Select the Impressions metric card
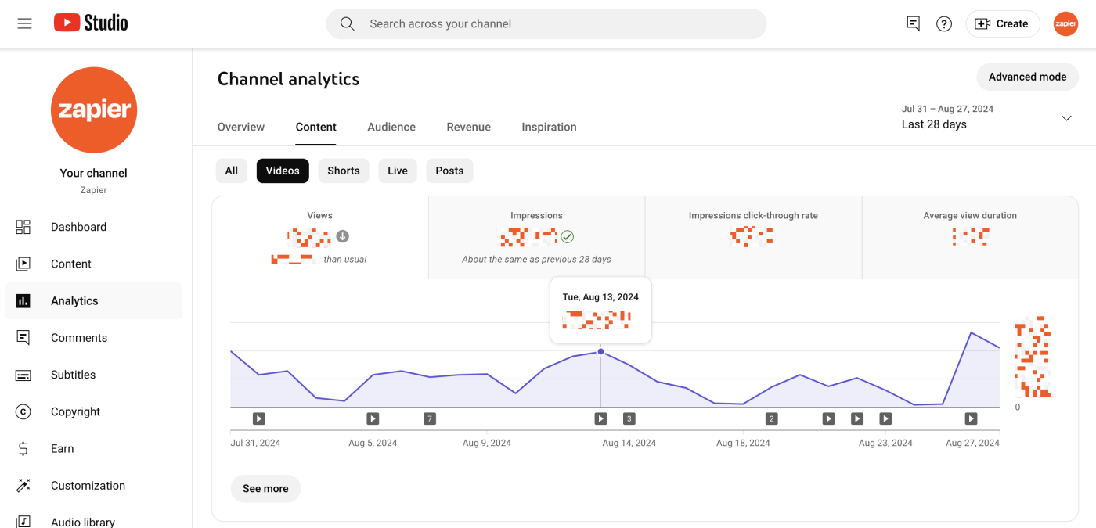1096x528 pixels. pos(537,238)
